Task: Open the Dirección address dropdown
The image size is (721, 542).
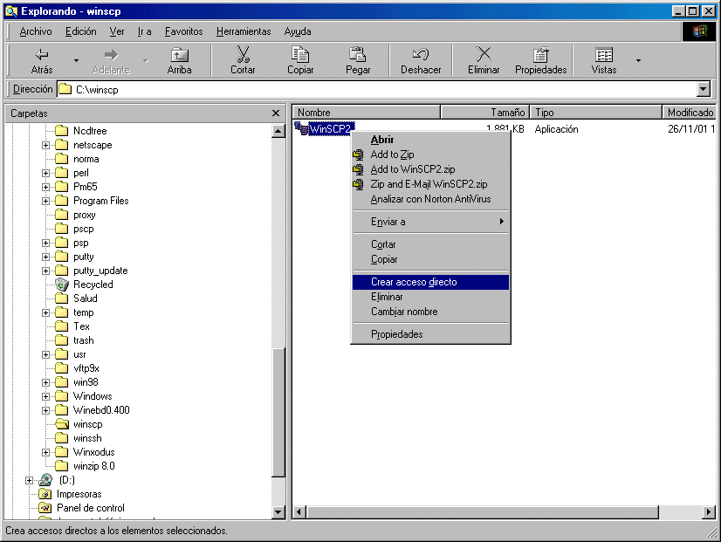Action: click(703, 89)
